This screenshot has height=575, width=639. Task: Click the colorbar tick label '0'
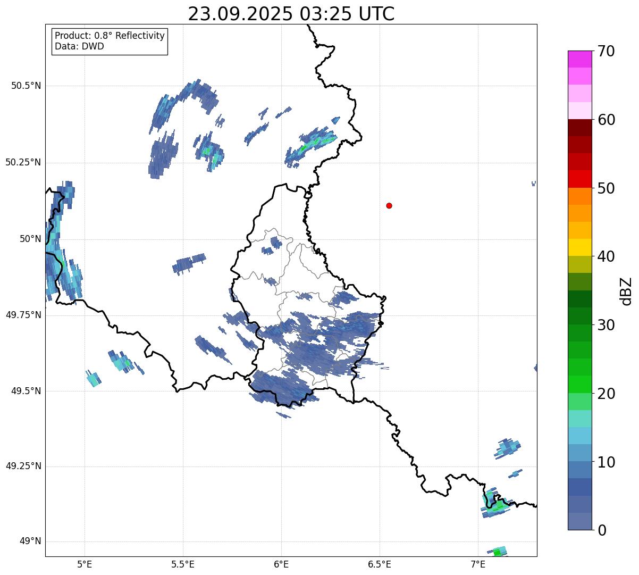coord(602,530)
